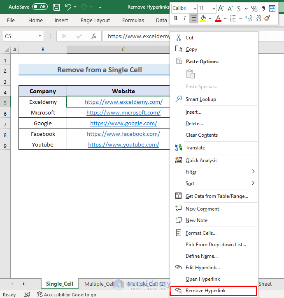This screenshot has height=298, width=284.
Task: Click the youtube.com hyperlink in cell
Action: [x=123, y=144]
